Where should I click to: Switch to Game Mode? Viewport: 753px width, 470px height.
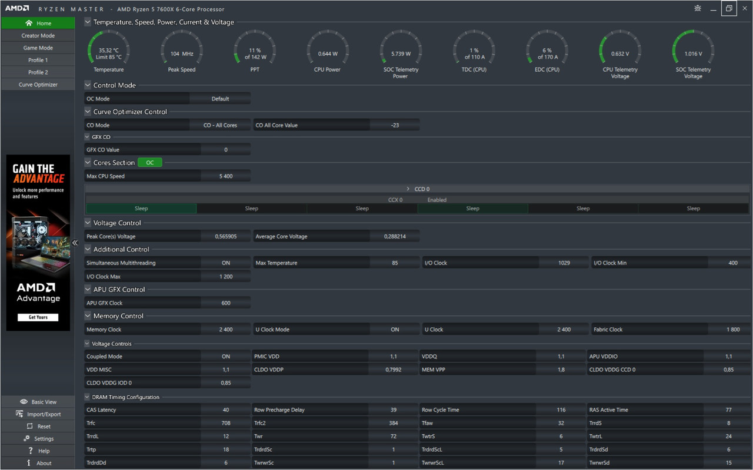pyautogui.click(x=38, y=48)
